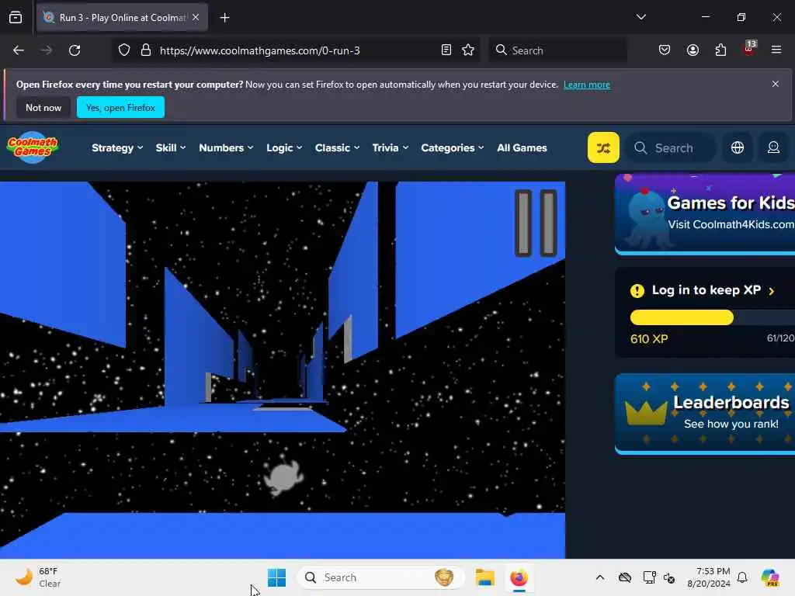
Task: Open the language globe icon
Action: pos(738,147)
